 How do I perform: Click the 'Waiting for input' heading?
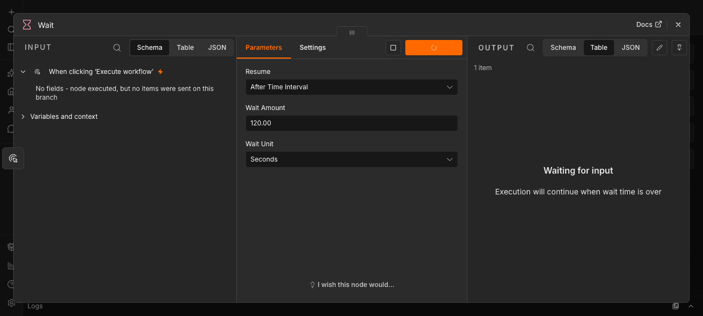[578, 170]
